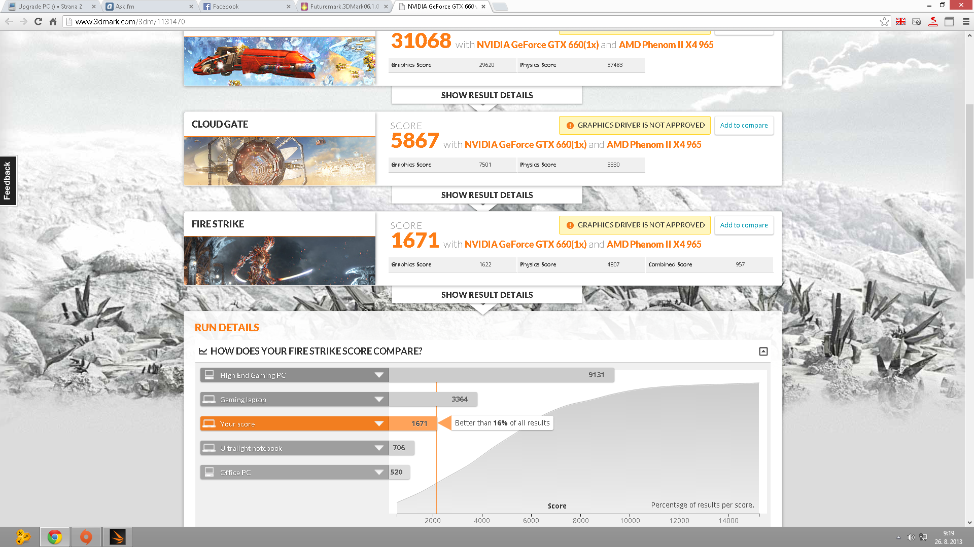The height and width of the screenshot is (547, 974).
Task: Go to the browser home page
Action: tap(53, 21)
